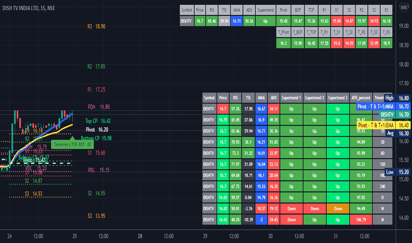Click the Top CP 16.42 label
Image resolution: width=412 pixels, height=243 pixels.
[98, 121]
